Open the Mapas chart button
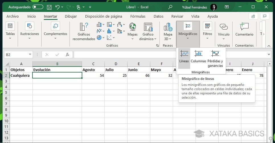Viewport: 275px width, 143px height. point(132,32)
